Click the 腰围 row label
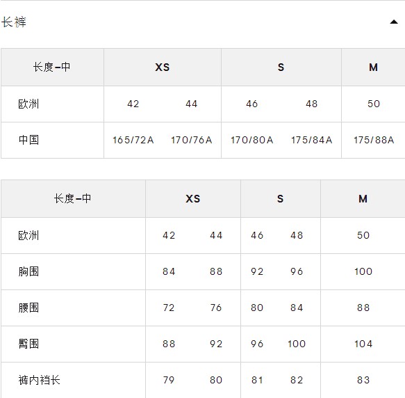Viewport: 405px width, 398px height. pos(28,308)
